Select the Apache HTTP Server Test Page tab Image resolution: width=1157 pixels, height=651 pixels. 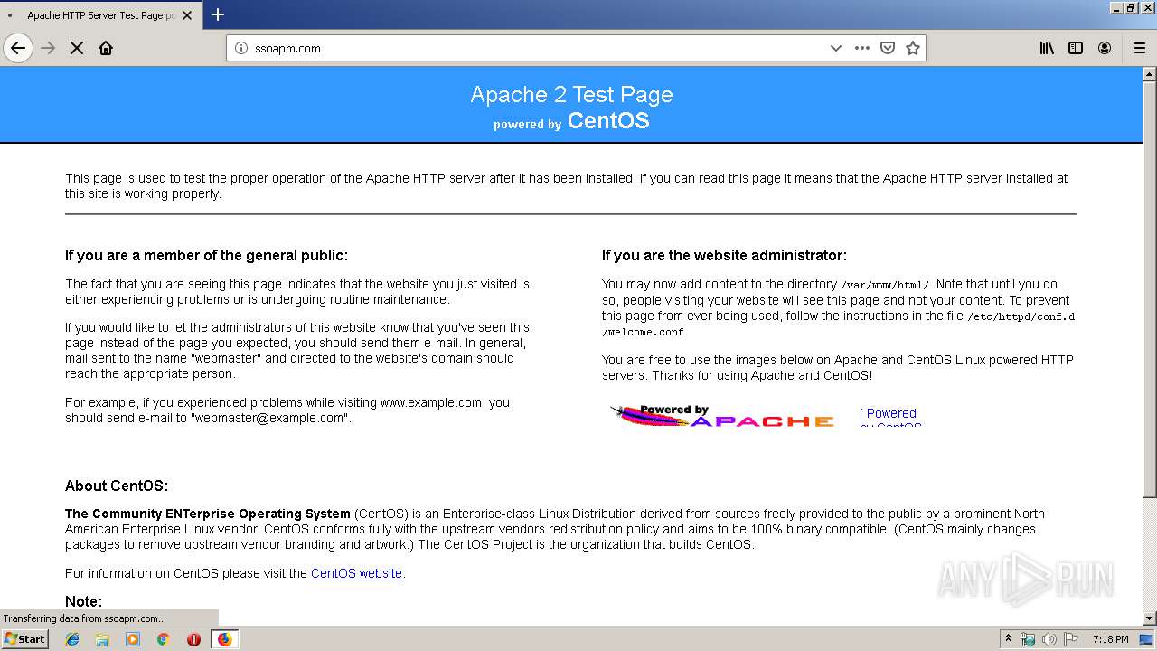pos(99,15)
